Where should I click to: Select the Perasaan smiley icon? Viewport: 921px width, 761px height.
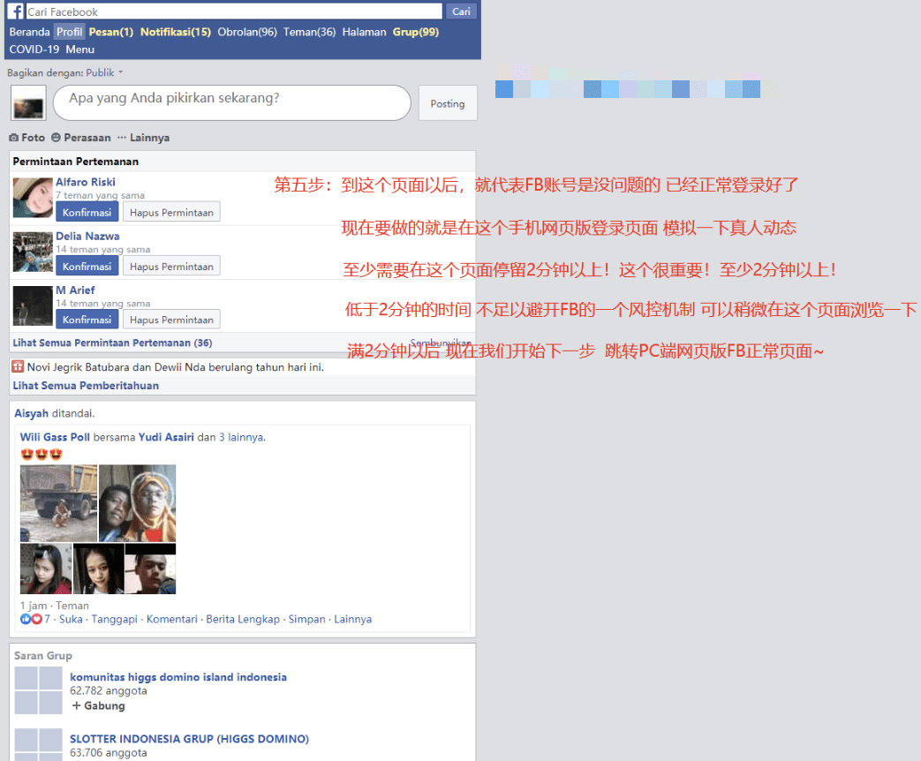click(x=55, y=137)
